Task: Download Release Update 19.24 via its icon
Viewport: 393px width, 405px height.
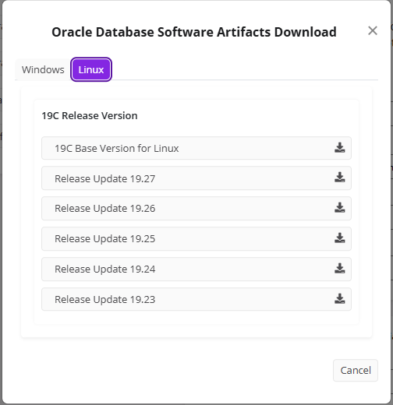Action: (339, 269)
